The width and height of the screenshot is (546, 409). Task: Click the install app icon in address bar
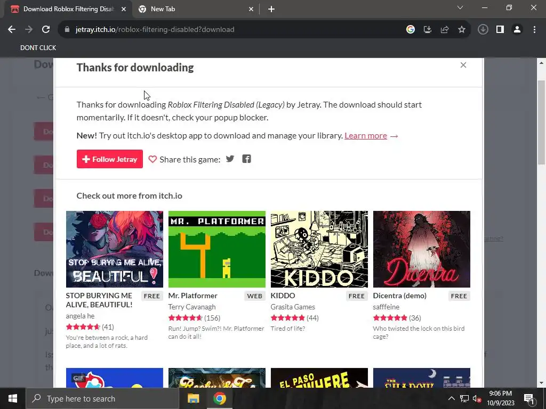[428, 30]
